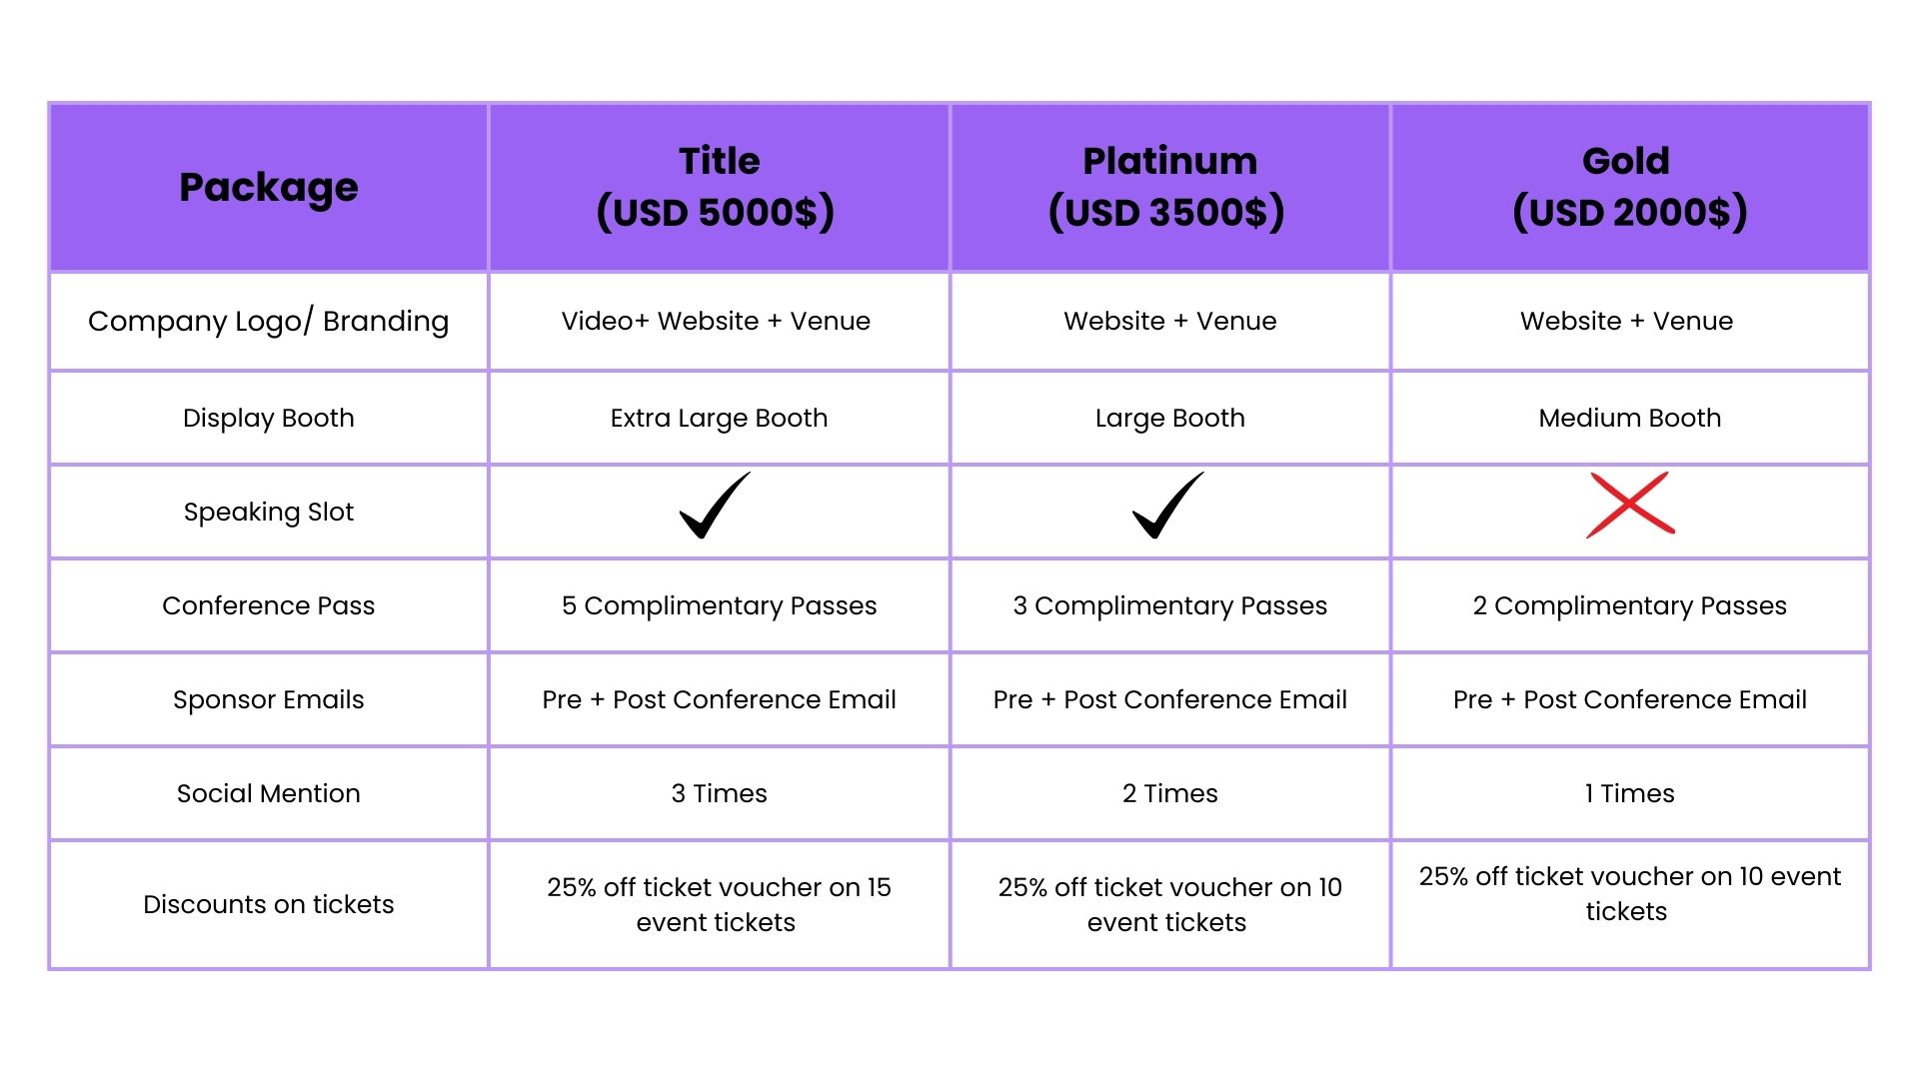1919x1079 pixels.
Task: Click the red X under Gold
Action: 1630,506
